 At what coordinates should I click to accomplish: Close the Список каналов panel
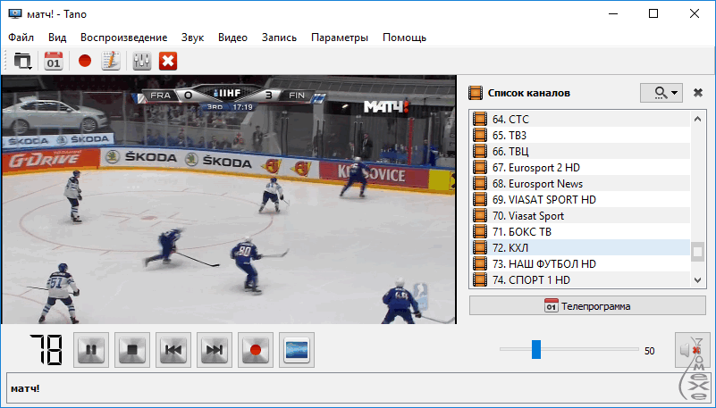698,92
